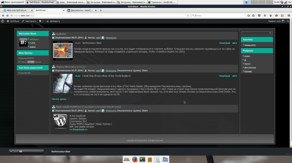The image size is (292, 163).
Task: Click PLAY for I Shall Rise track
Action: click(78, 76)
